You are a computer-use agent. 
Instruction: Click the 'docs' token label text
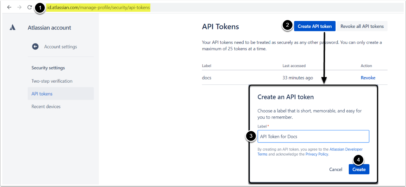coord(207,78)
